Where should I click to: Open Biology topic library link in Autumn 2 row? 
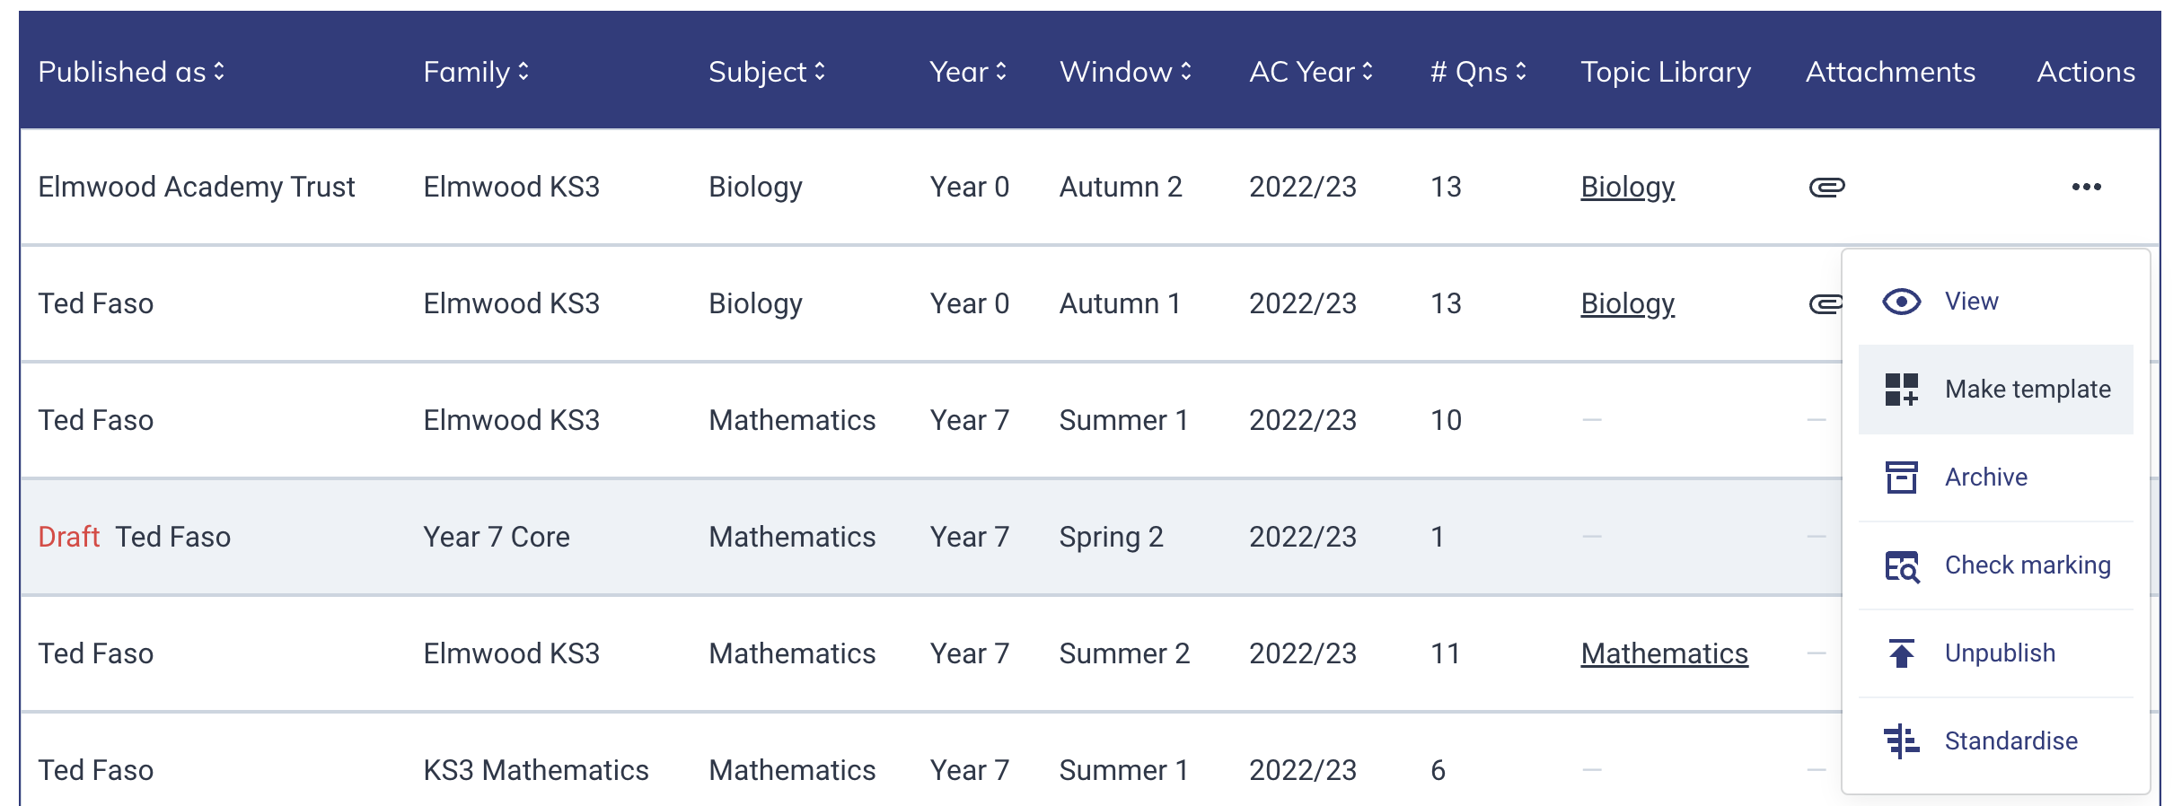point(1627,187)
